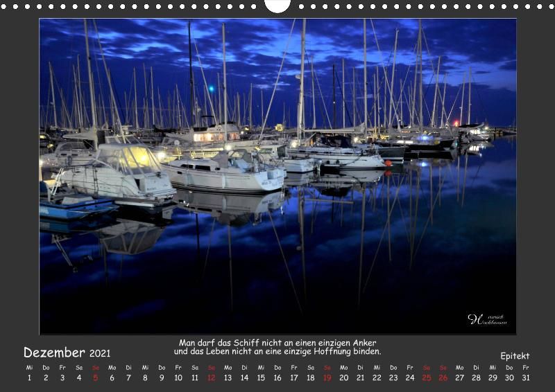Click the 'Sa' weekday label above date 4
555x392 pixels.
coord(79,368)
